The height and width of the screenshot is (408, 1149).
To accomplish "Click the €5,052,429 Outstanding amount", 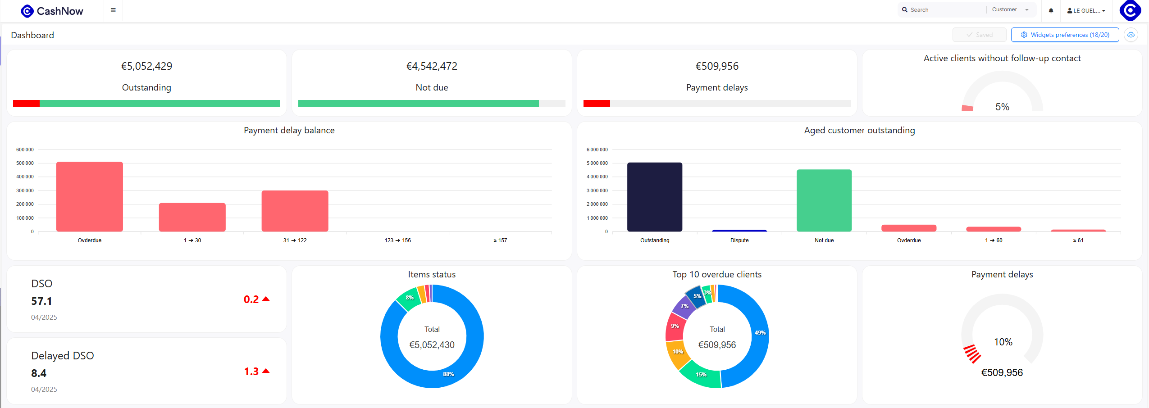I will pyautogui.click(x=146, y=66).
